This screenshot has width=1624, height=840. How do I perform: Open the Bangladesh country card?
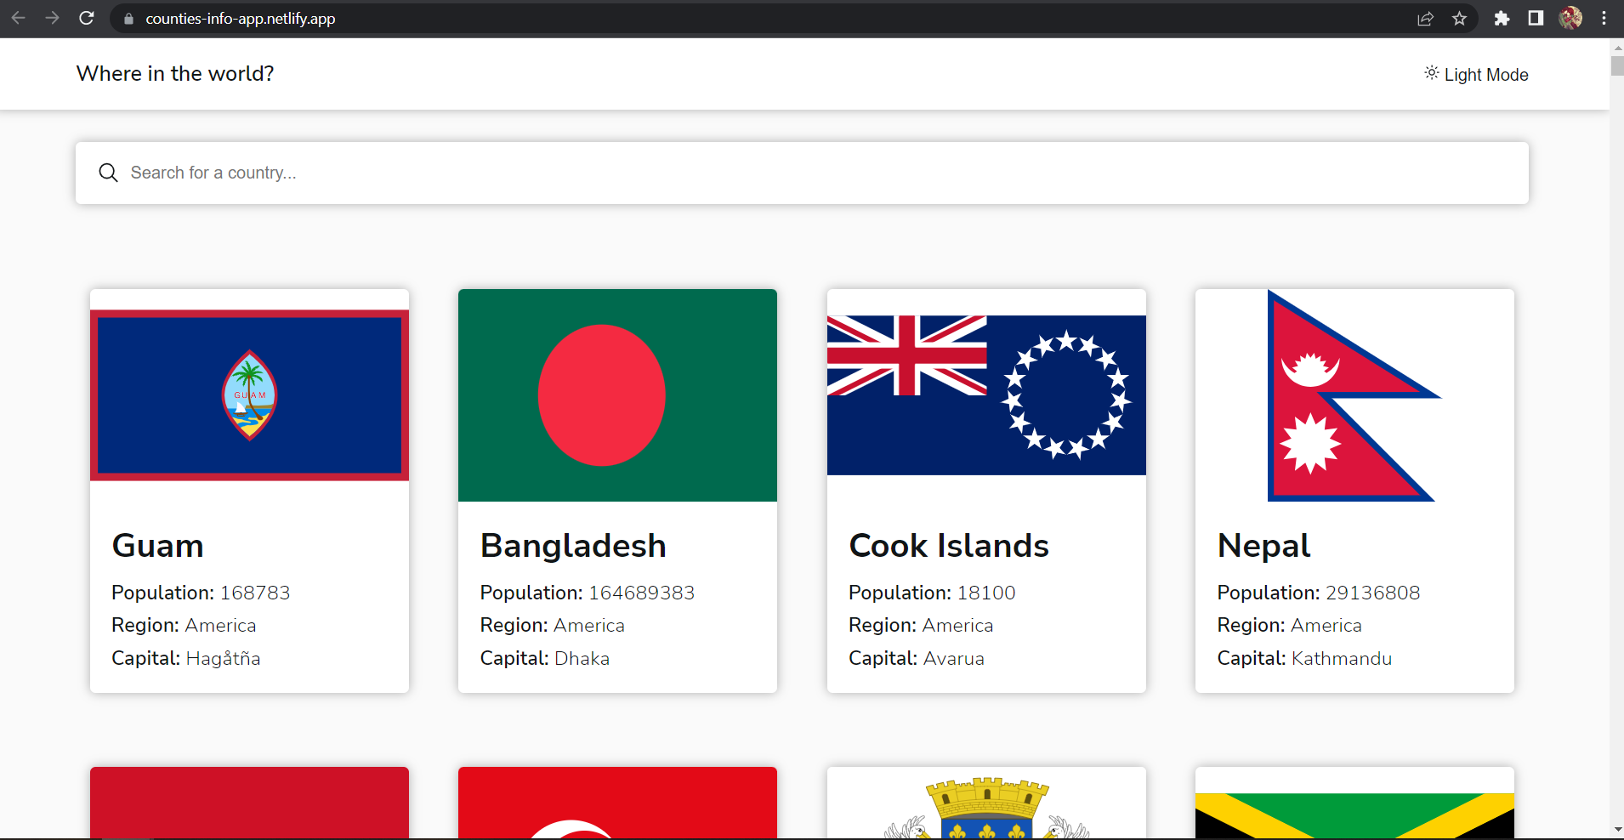617,491
